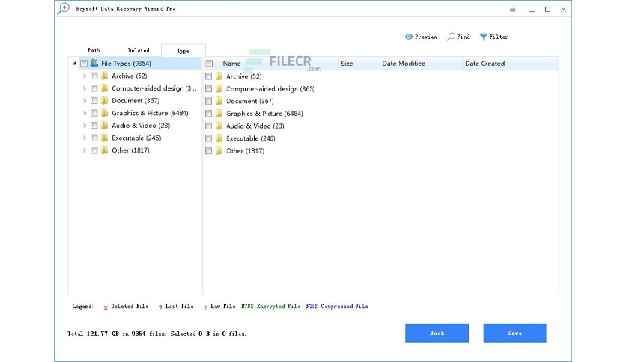Click Executable folder icon in right file list

(x=219, y=138)
